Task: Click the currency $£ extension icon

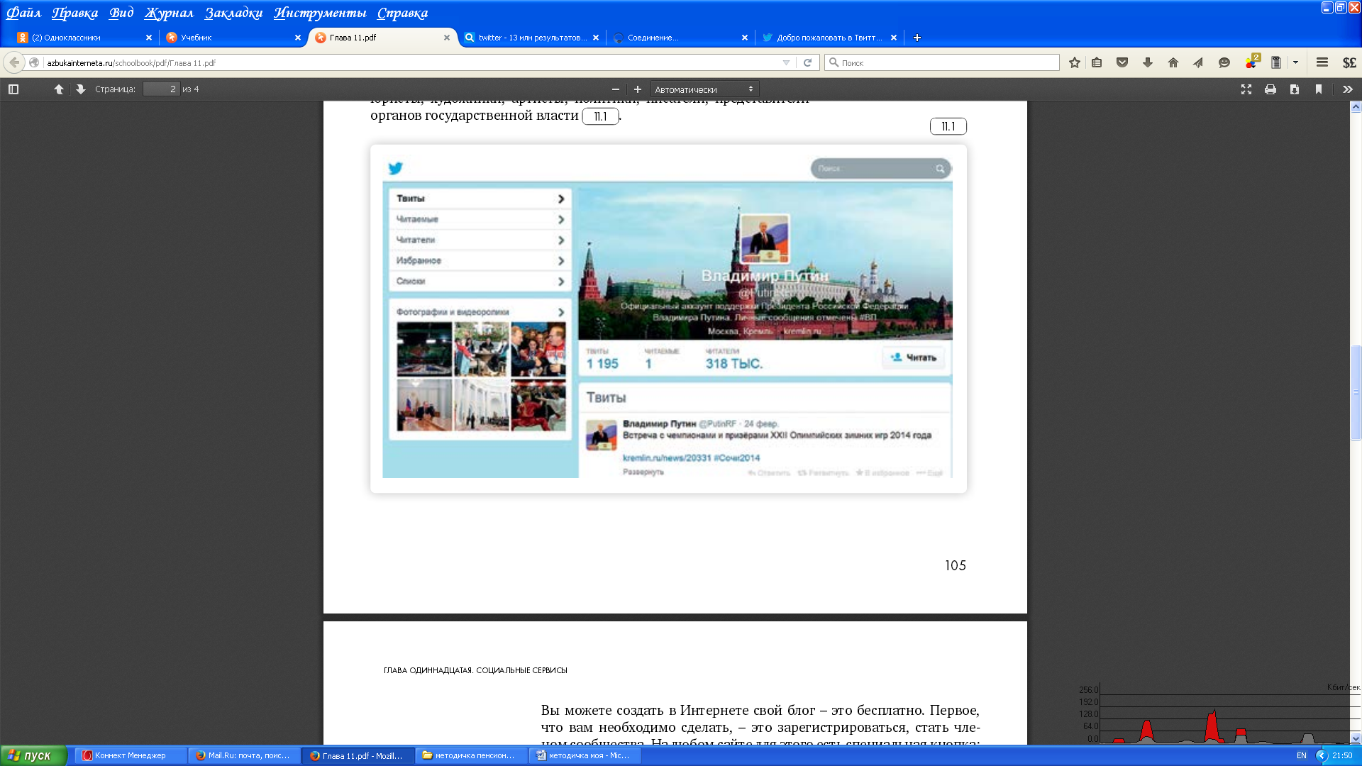Action: [1349, 62]
